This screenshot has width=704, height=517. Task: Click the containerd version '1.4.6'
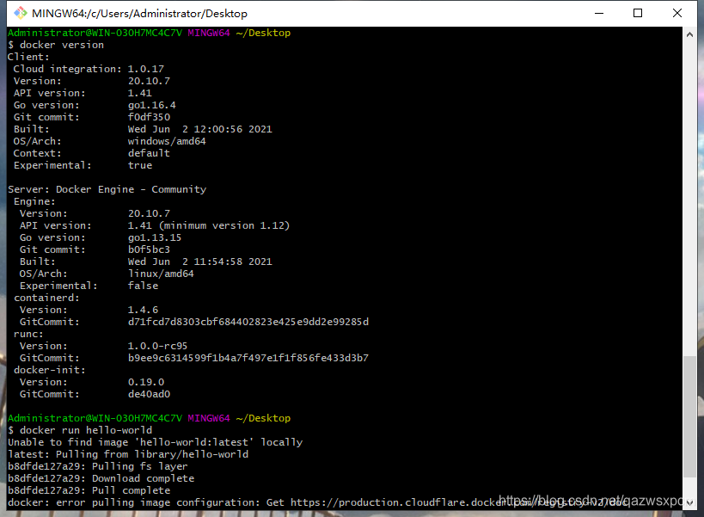pyautogui.click(x=143, y=310)
